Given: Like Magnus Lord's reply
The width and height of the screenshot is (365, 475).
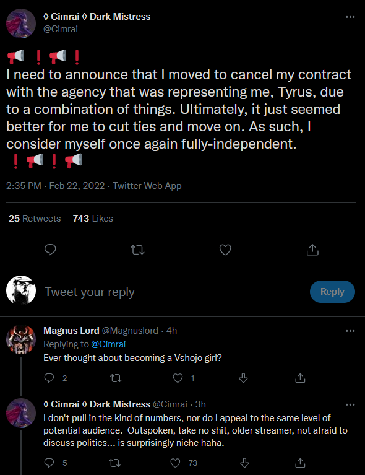Looking at the screenshot, I should 178,378.
